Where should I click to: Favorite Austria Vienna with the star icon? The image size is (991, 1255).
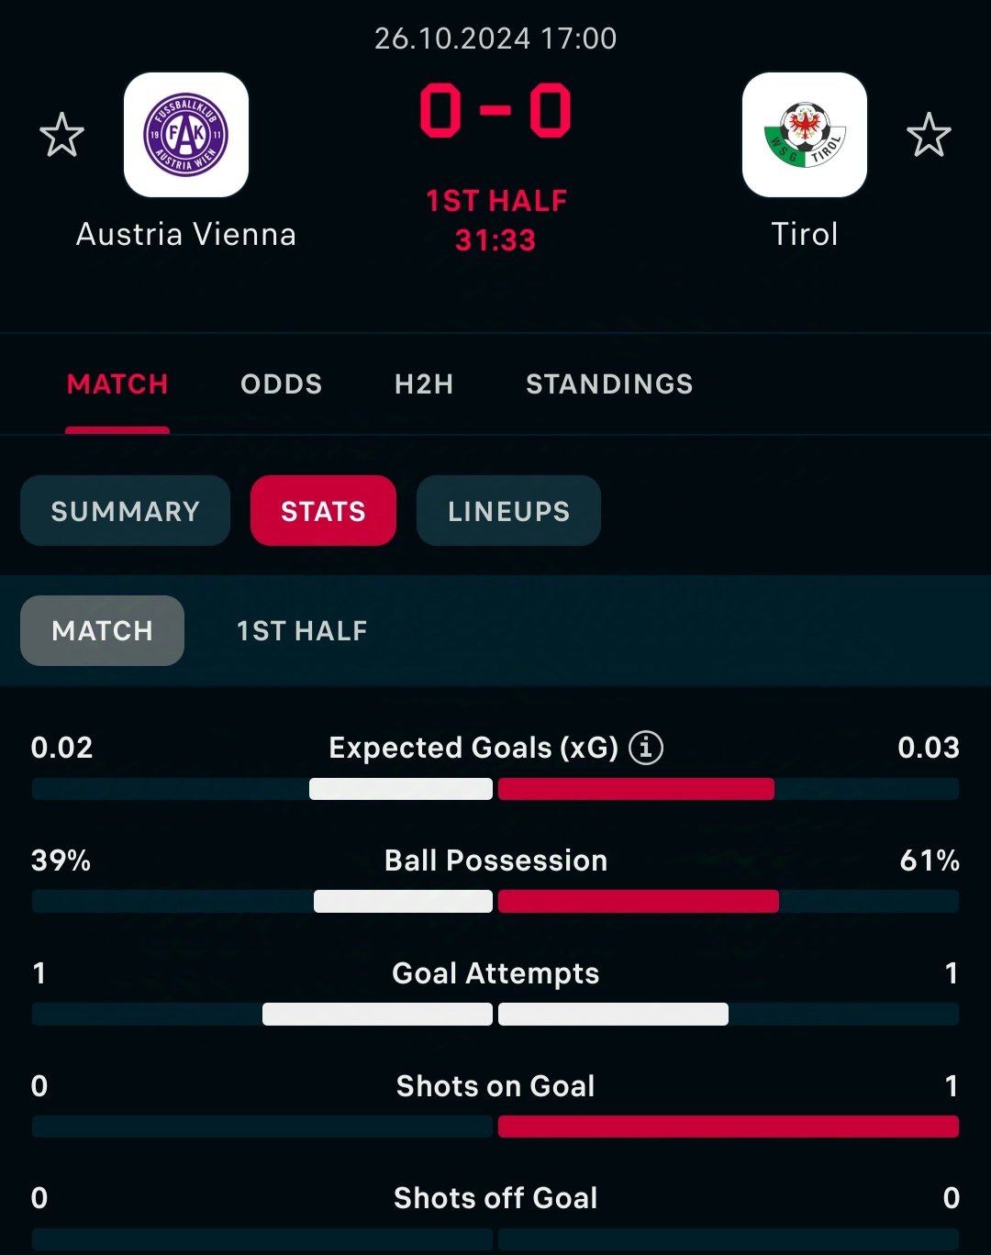pos(61,135)
